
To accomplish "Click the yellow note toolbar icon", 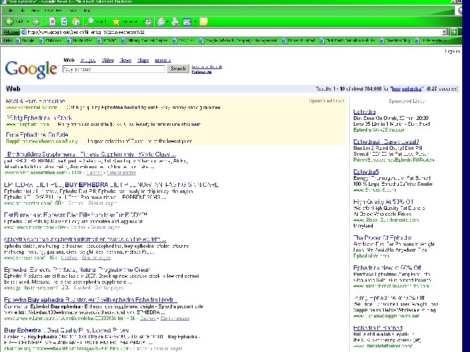I will point(204,22).
